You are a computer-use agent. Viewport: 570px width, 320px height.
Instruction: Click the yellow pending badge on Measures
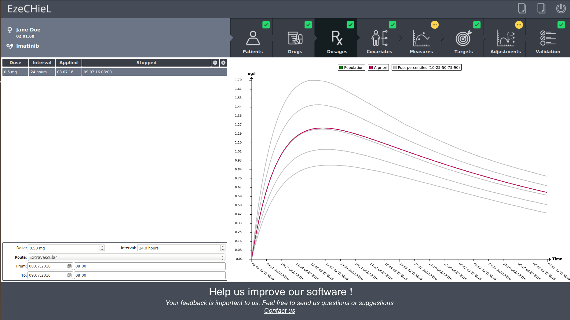[x=435, y=25]
